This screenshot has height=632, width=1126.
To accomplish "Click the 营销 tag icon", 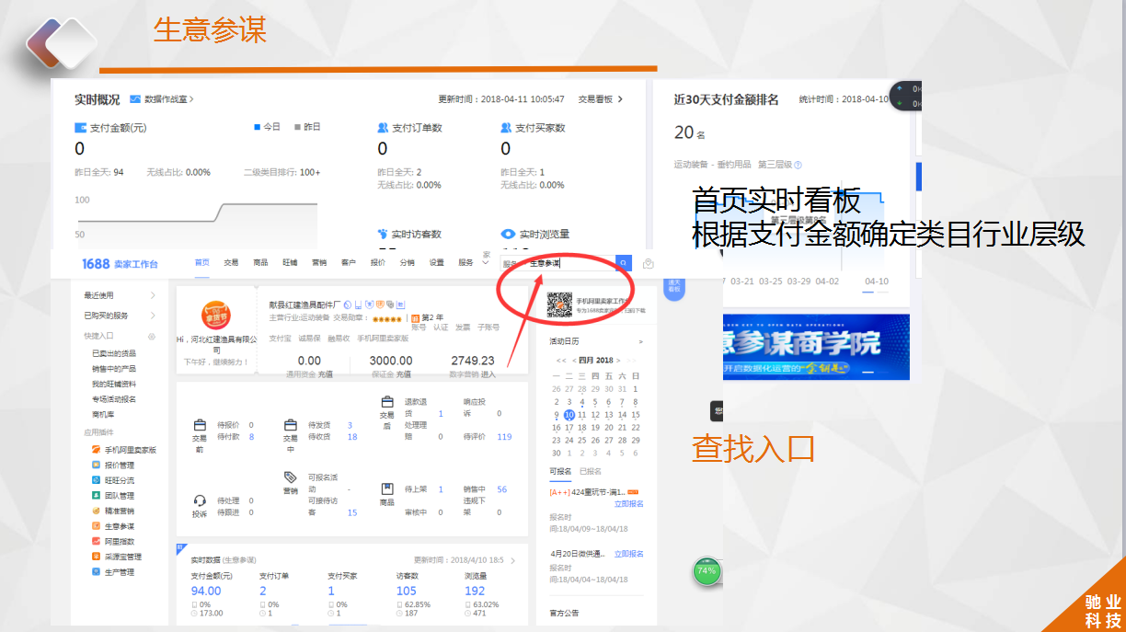I will pyautogui.click(x=291, y=477).
